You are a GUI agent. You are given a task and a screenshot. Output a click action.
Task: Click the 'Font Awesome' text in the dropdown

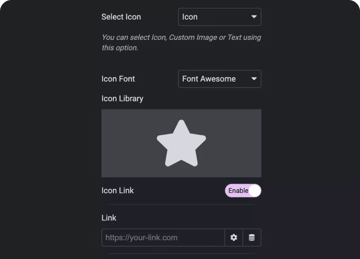click(x=209, y=79)
